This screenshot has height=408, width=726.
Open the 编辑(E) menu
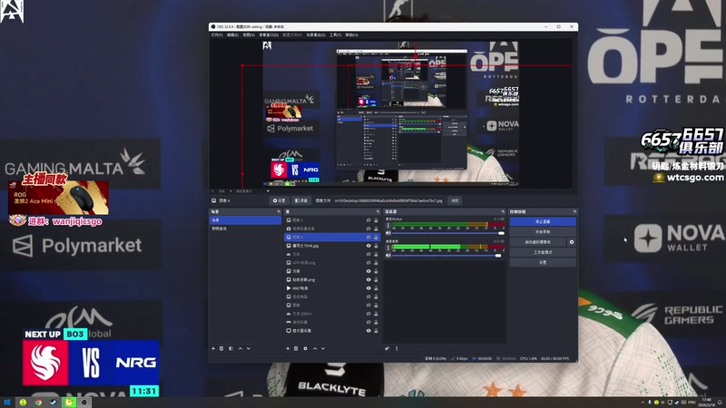[232, 35]
